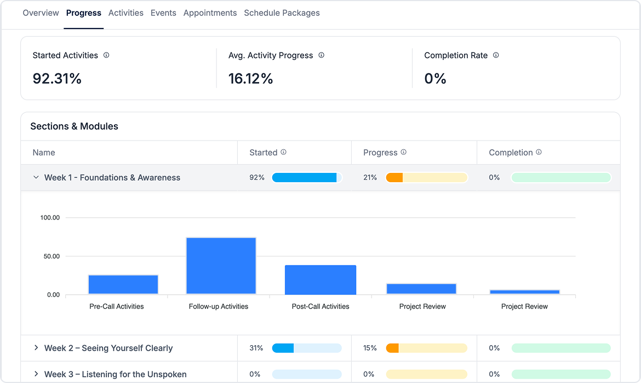The height and width of the screenshot is (383, 641).
Task: Open the Started Activities info tooltip
Action: 107,55
